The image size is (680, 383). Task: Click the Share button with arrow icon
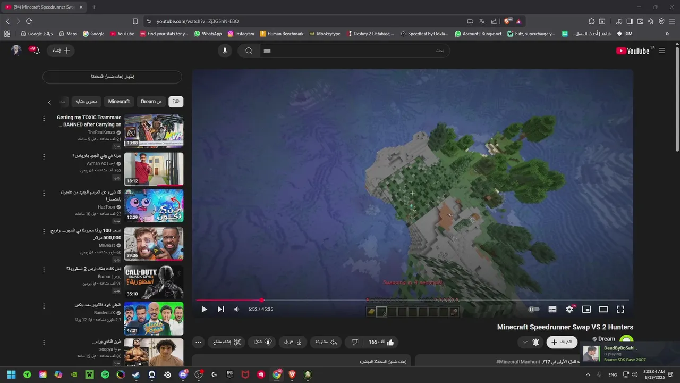pyautogui.click(x=327, y=342)
